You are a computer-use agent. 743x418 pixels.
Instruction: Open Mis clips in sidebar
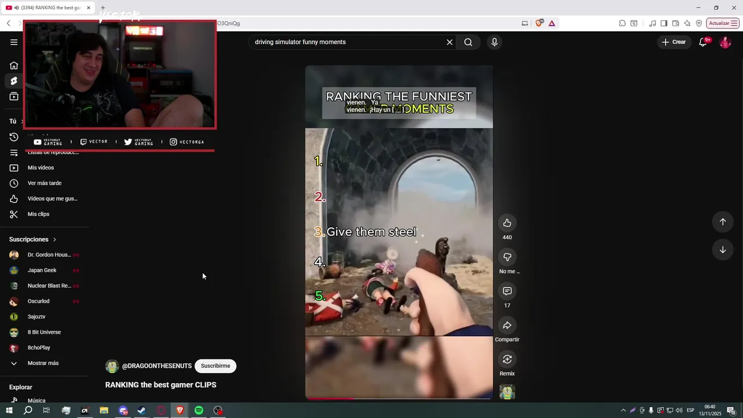pos(38,214)
